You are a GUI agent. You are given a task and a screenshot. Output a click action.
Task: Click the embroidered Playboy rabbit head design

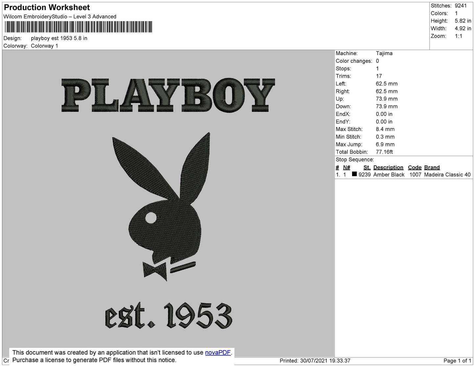click(x=165, y=206)
